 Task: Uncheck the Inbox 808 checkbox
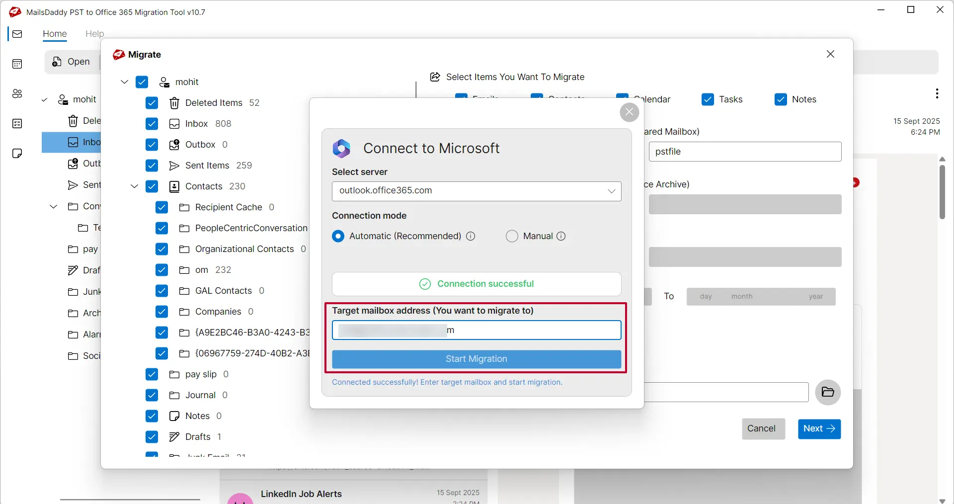coord(152,124)
